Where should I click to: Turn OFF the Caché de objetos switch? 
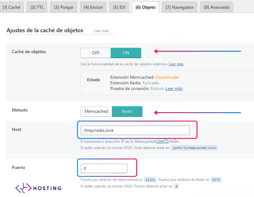pos(95,53)
